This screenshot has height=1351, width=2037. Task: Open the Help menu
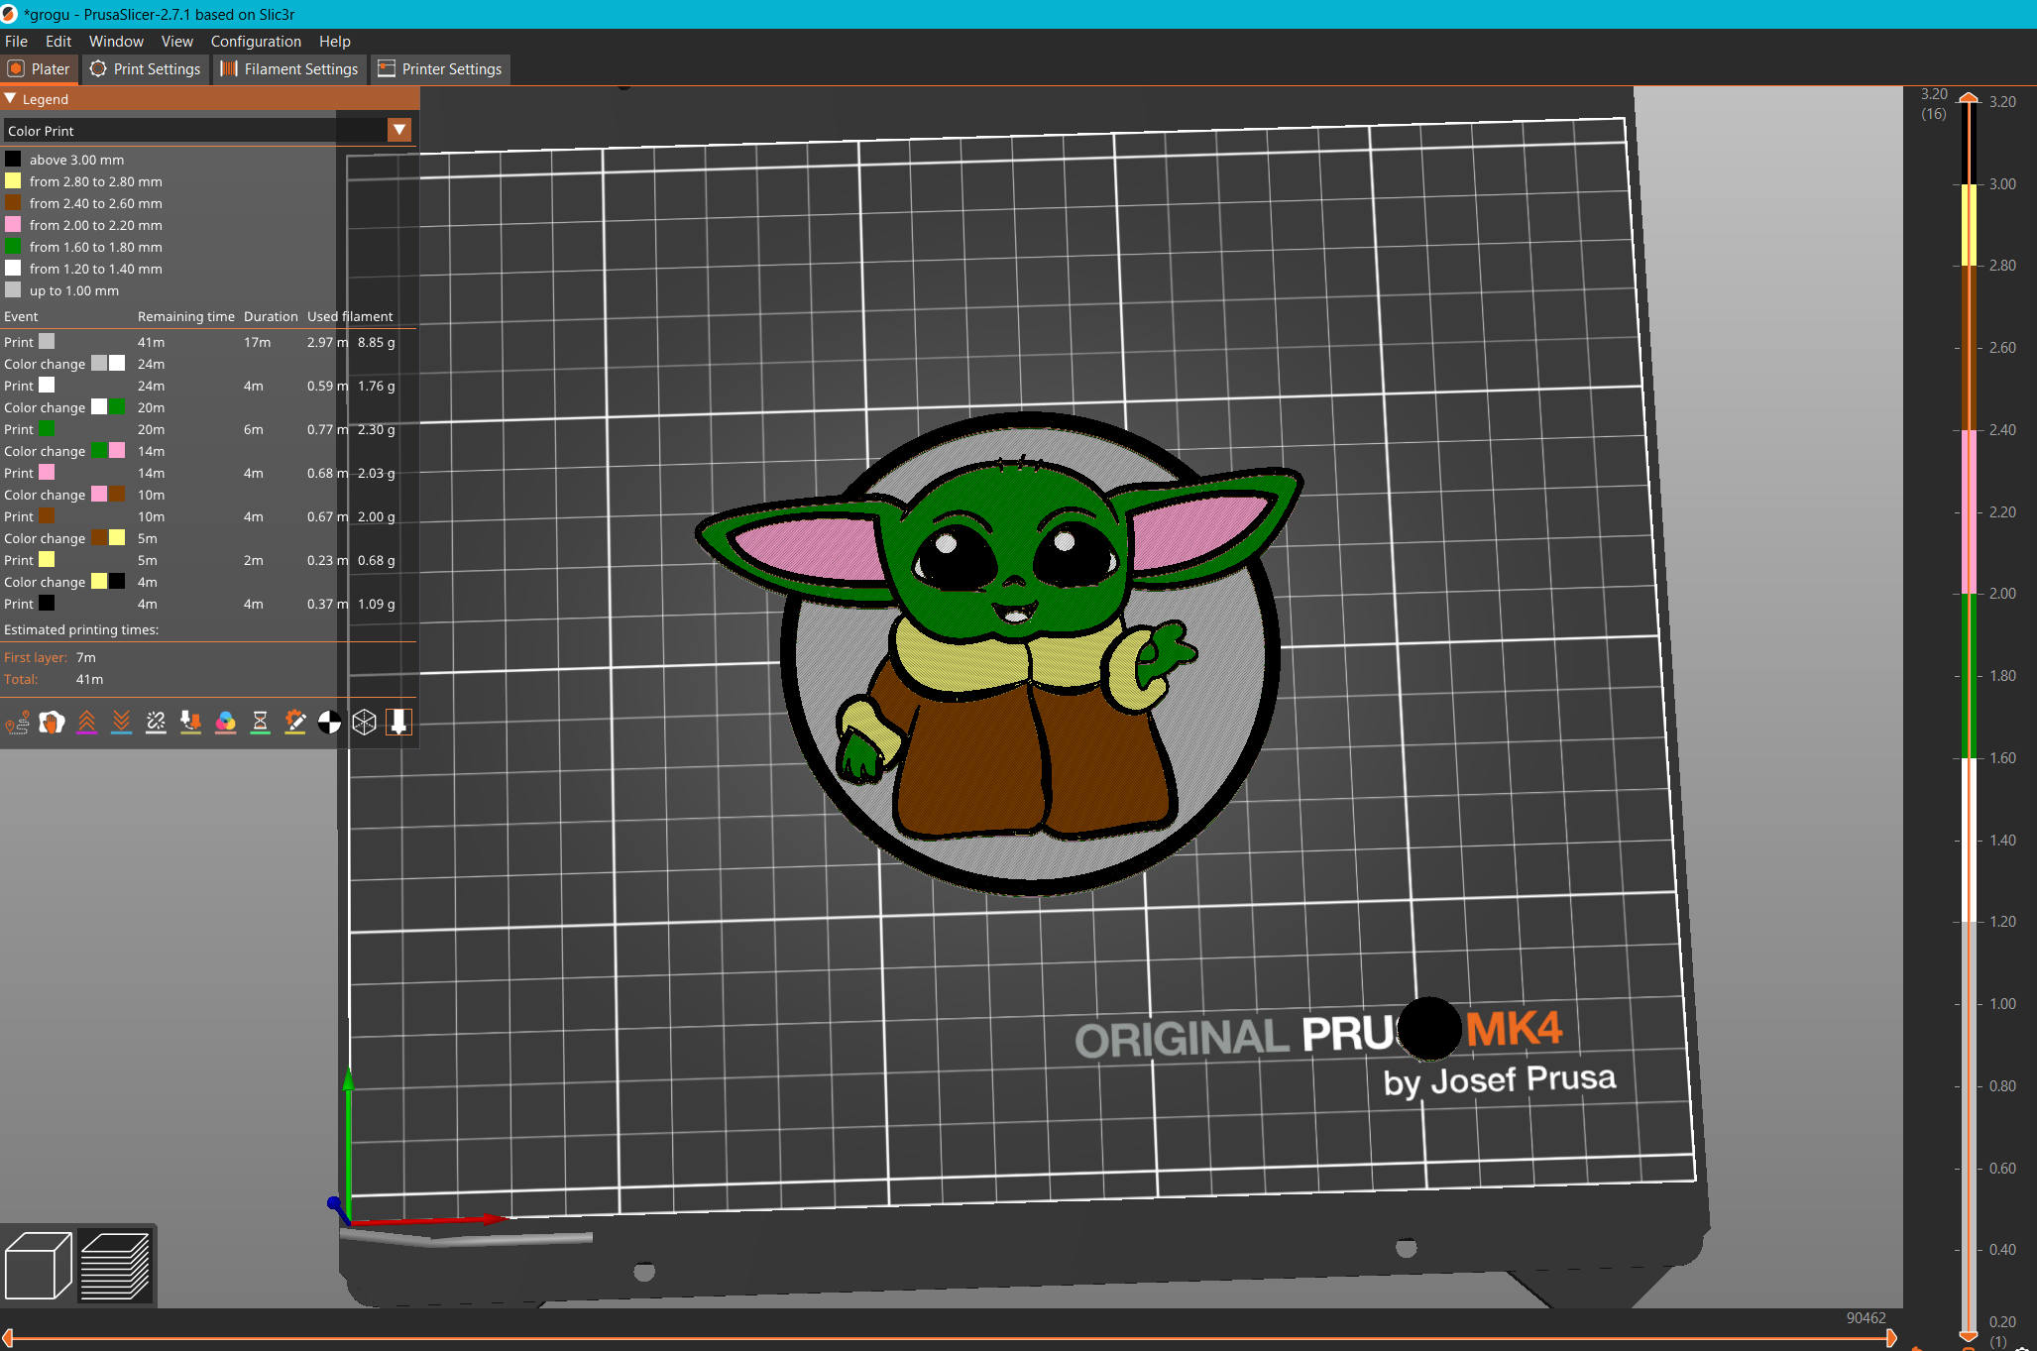point(335,41)
